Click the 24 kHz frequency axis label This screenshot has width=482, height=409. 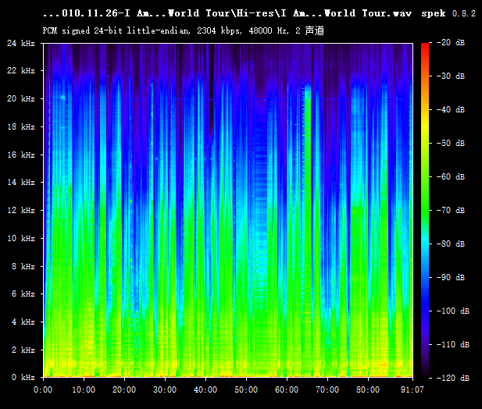tap(21, 43)
